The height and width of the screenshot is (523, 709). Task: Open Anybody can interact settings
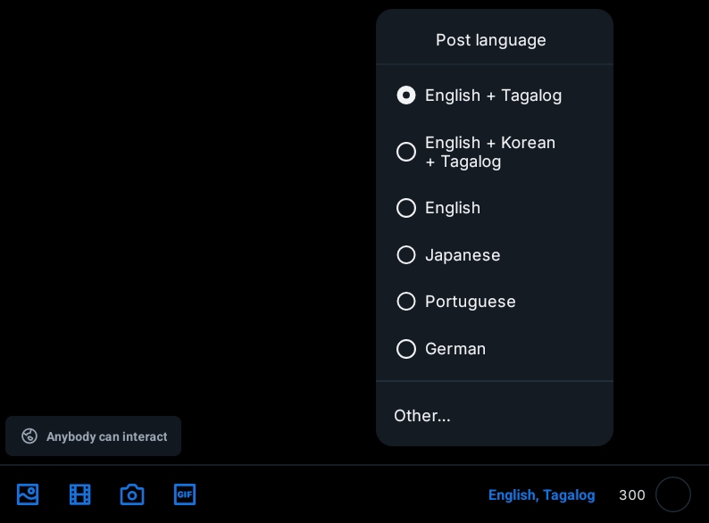point(106,436)
